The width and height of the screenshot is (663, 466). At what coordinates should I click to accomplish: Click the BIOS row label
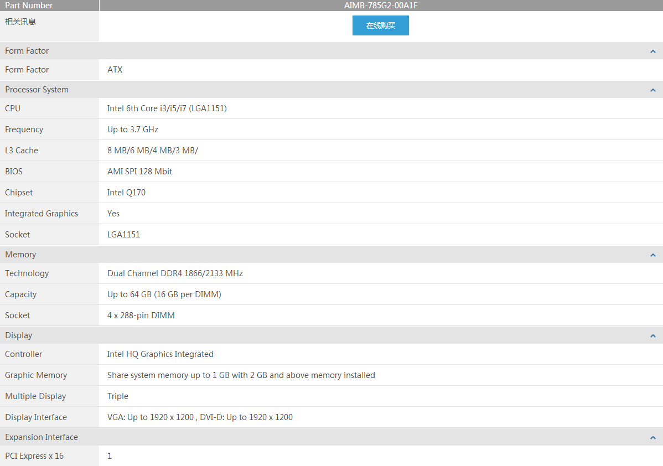14,171
